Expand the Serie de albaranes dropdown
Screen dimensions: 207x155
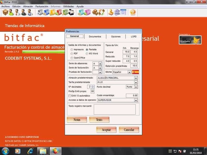(x=100, y=64)
